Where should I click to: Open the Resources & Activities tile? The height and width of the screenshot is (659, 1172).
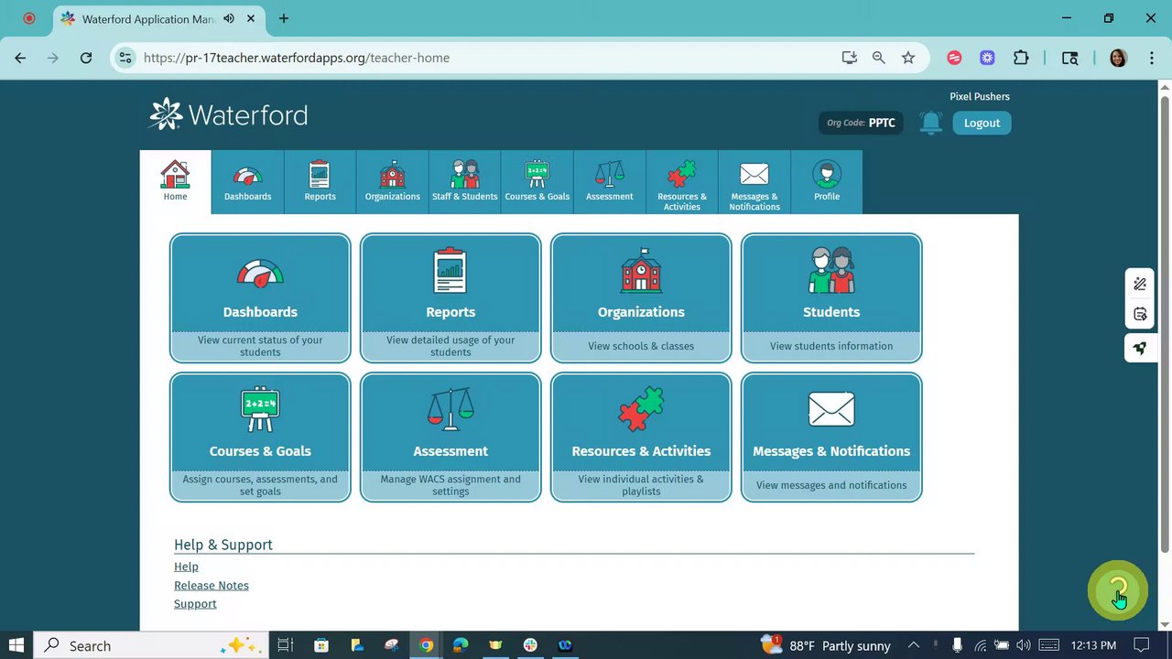[641, 438]
